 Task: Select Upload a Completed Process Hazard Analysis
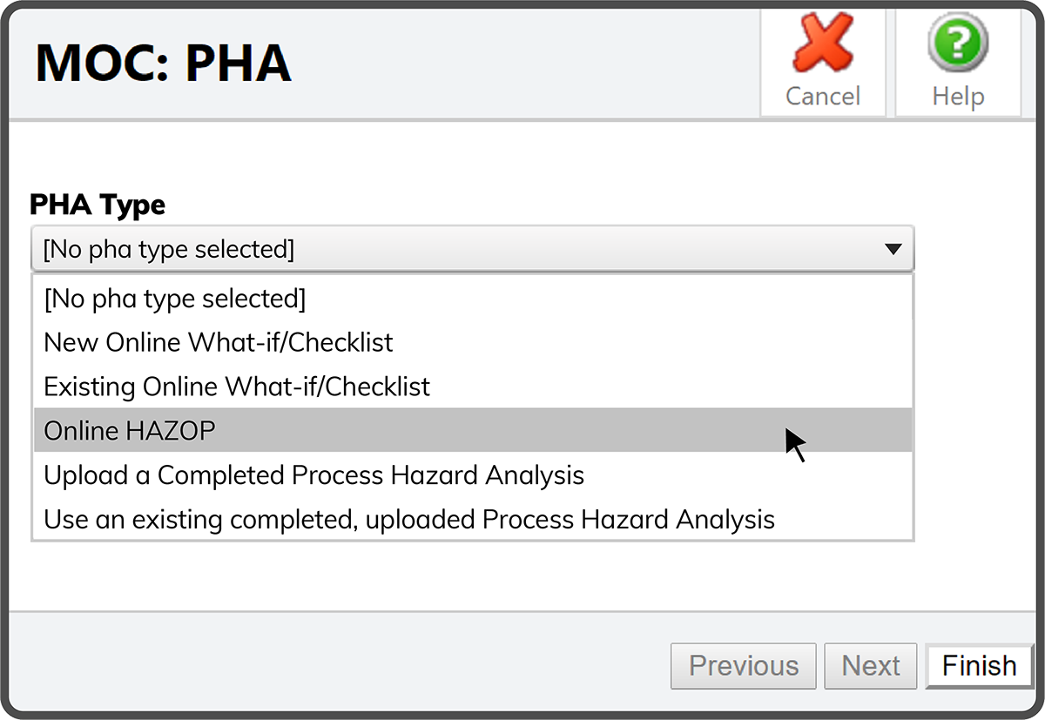point(313,475)
